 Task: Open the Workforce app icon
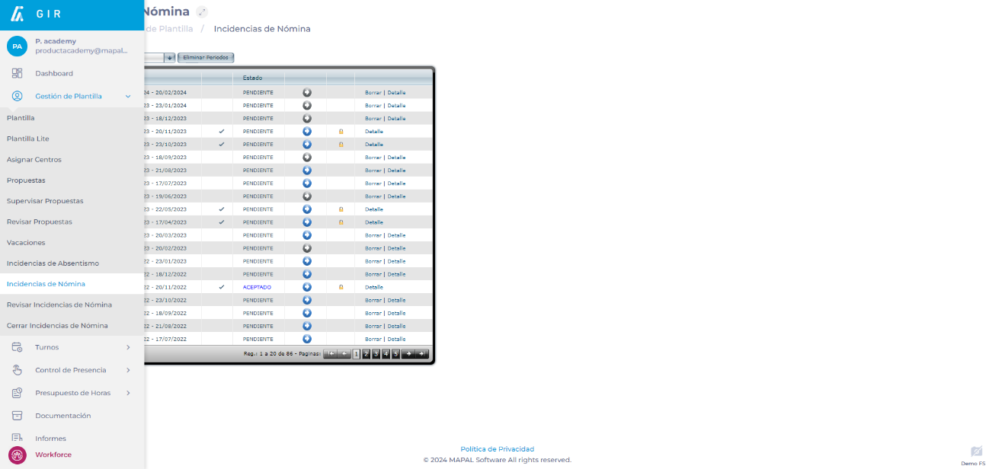(x=18, y=455)
